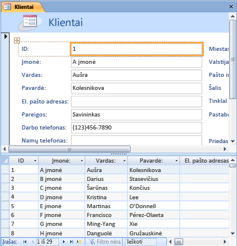Go to last record navigation button
This screenshot has width=237, height=246.
pos(72,242)
